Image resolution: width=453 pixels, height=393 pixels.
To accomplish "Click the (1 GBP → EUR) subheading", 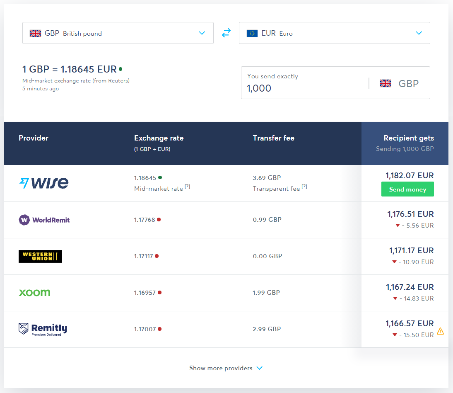I will [152, 149].
